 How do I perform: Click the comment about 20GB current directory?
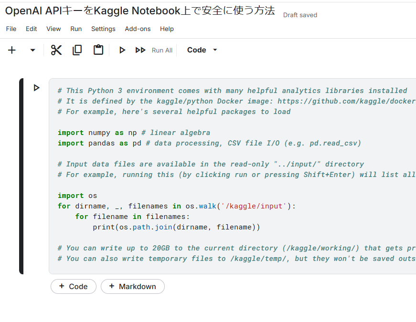(x=236, y=248)
